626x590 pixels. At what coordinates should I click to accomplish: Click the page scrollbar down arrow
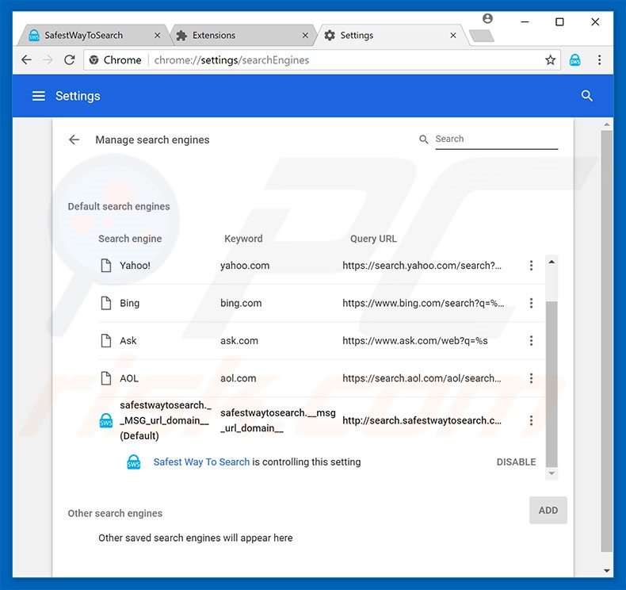click(x=607, y=570)
